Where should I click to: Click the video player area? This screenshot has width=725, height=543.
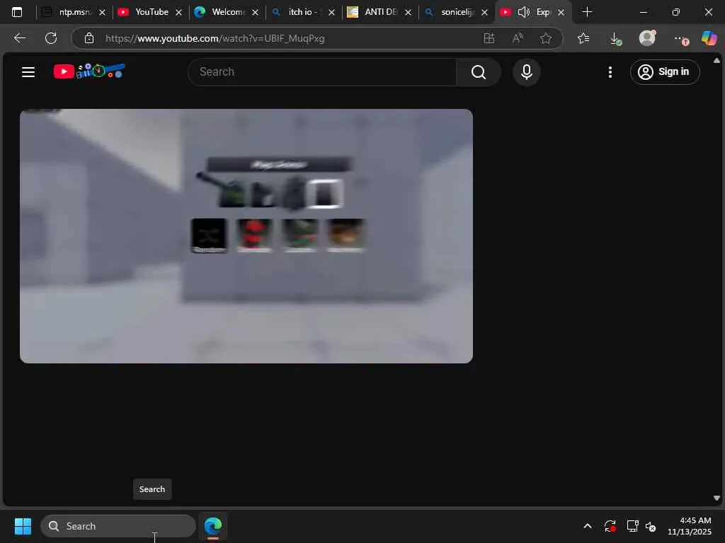tap(246, 236)
